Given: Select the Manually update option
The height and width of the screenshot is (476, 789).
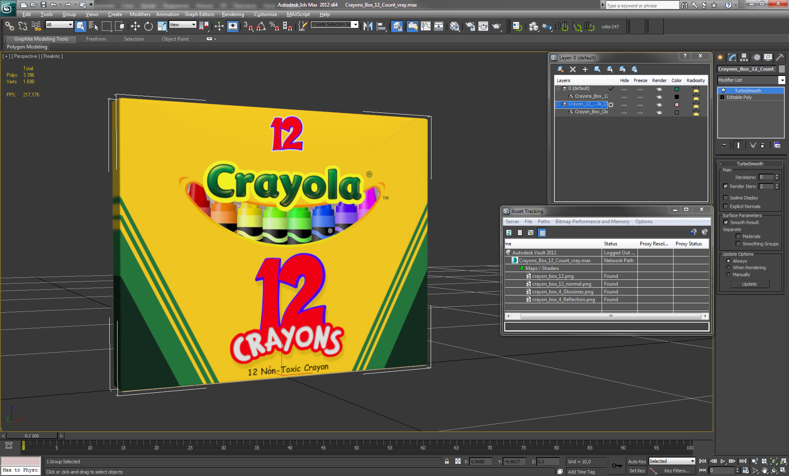Looking at the screenshot, I should pos(729,275).
